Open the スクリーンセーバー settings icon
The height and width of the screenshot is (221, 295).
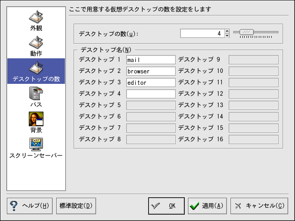tap(36, 144)
